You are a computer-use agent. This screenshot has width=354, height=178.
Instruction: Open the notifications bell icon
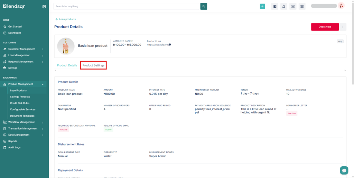[x=284, y=6]
